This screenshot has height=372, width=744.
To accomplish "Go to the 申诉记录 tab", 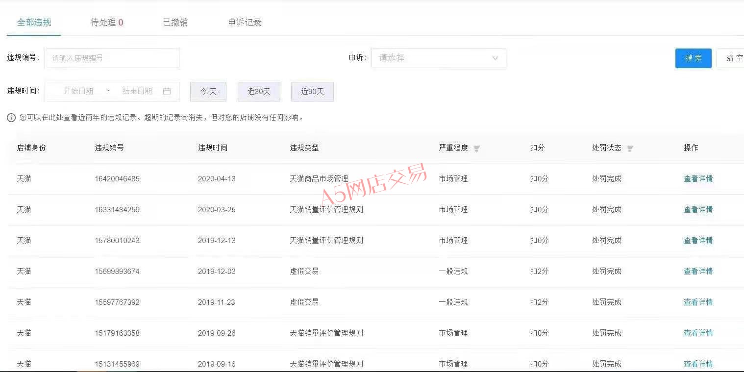I will (245, 23).
